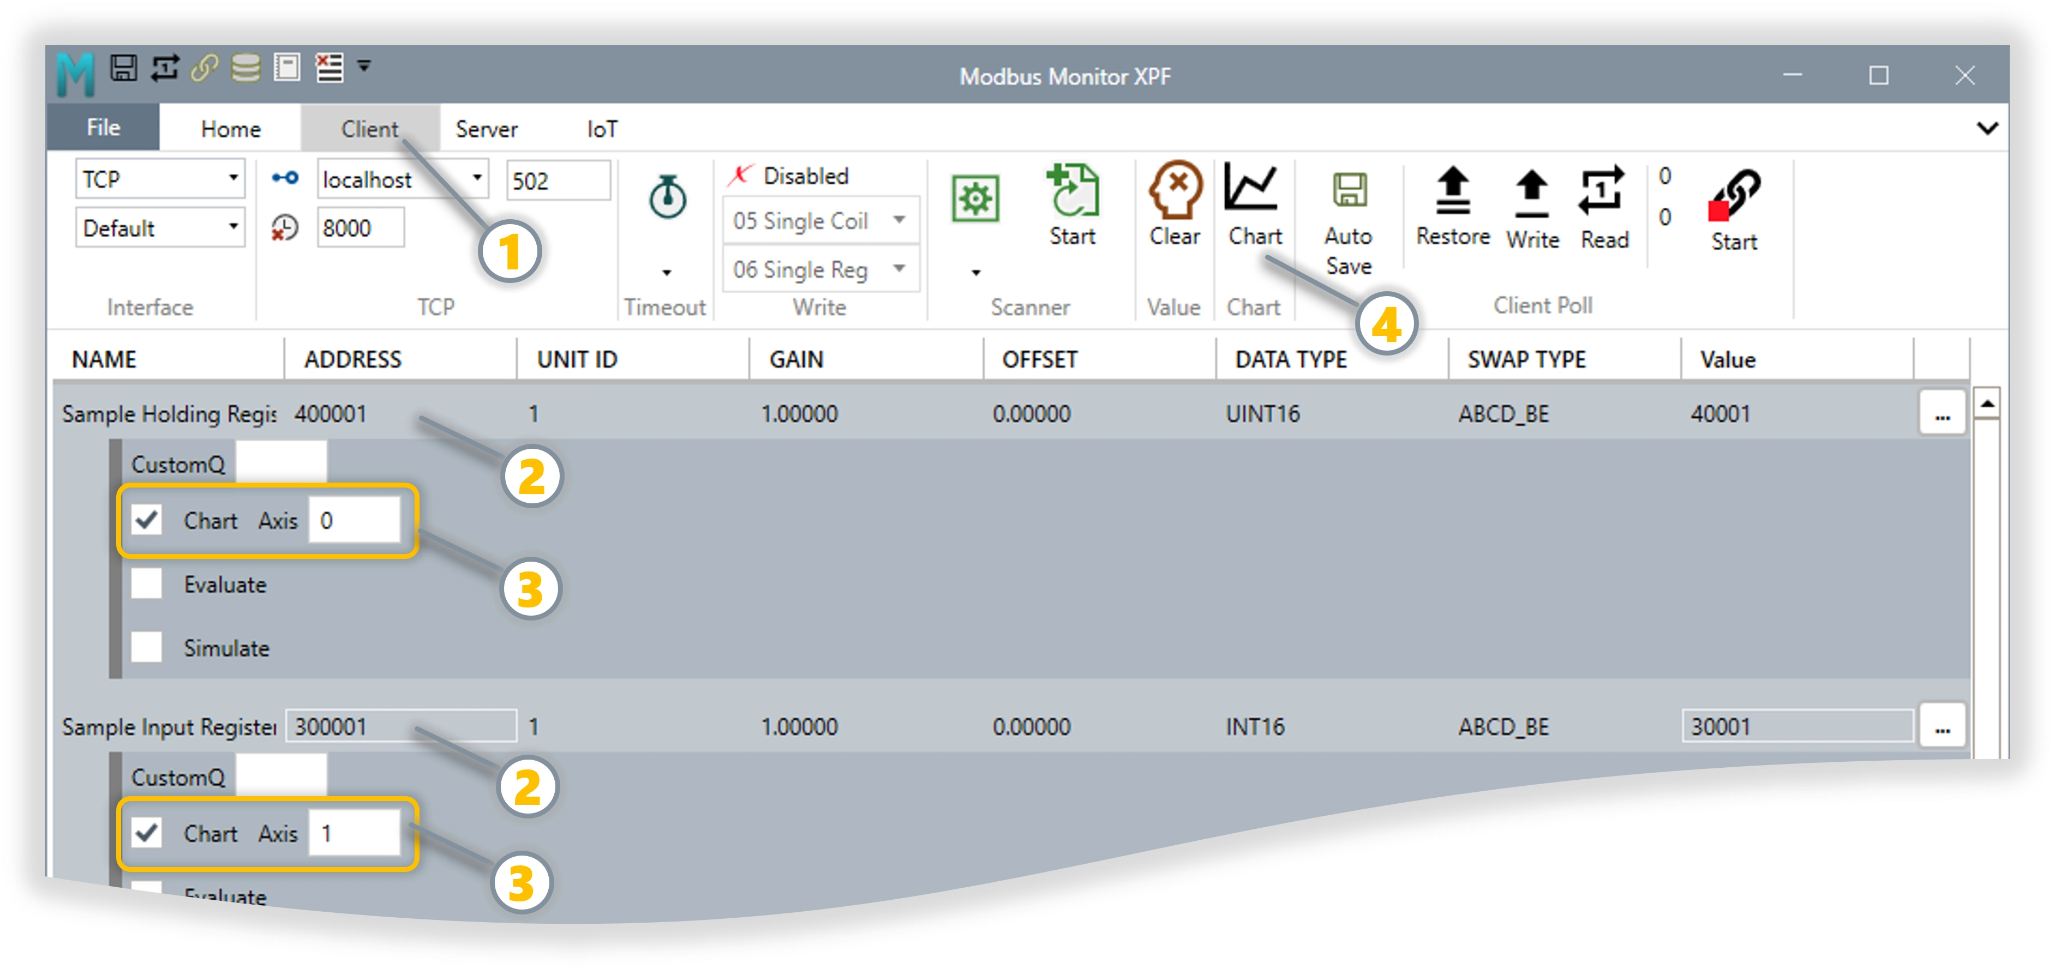Click the chain link icon in quick access bar
Image resolution: width=2055 pixels, height=969 pixels.
click(x=205, y=68)
